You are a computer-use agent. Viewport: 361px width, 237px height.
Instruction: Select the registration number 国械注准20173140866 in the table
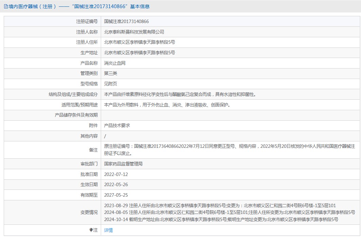point(126,21)
